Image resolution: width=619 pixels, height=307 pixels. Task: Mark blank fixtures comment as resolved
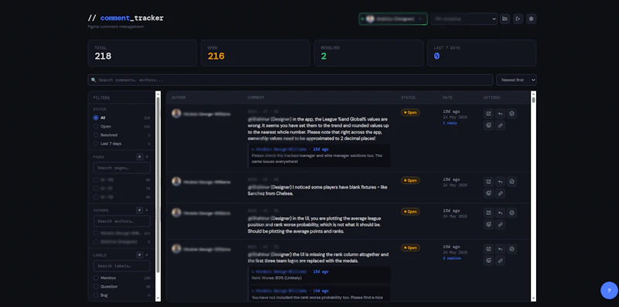[x=511, y=182]
